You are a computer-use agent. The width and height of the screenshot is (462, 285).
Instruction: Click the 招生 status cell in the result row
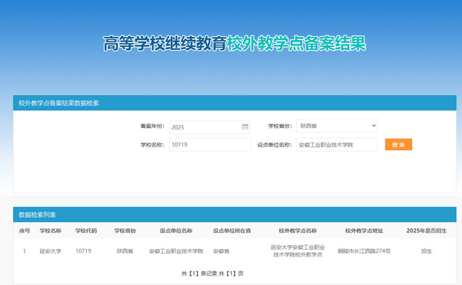[427, 251]
